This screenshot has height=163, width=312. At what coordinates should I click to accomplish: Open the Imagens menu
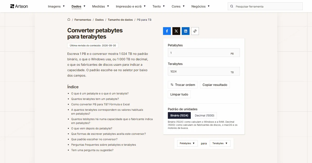[56, 6]
